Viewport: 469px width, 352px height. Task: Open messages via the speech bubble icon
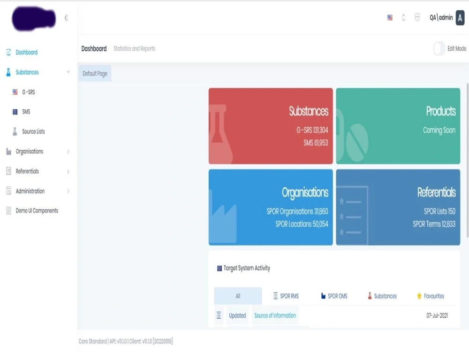(417, 17)
